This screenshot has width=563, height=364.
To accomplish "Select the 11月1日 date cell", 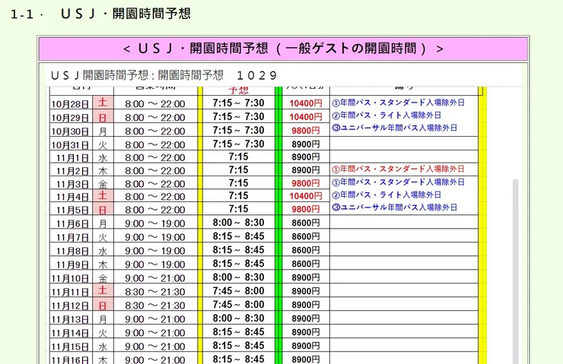I will tap(70, 157).
